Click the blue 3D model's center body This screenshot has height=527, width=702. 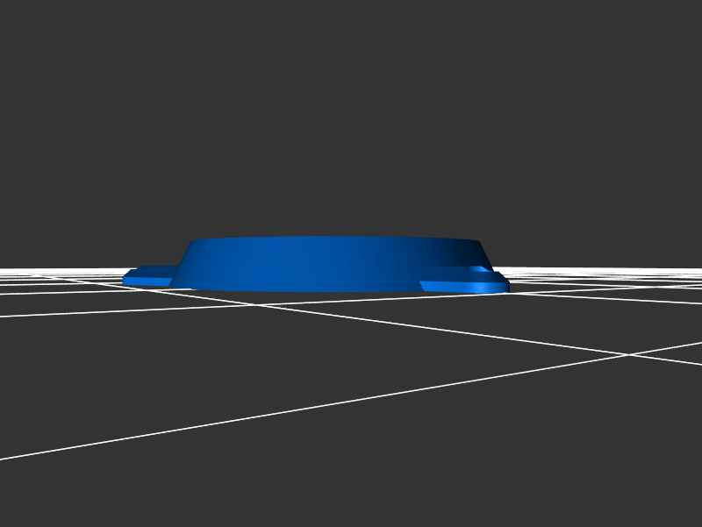[333, 263]
